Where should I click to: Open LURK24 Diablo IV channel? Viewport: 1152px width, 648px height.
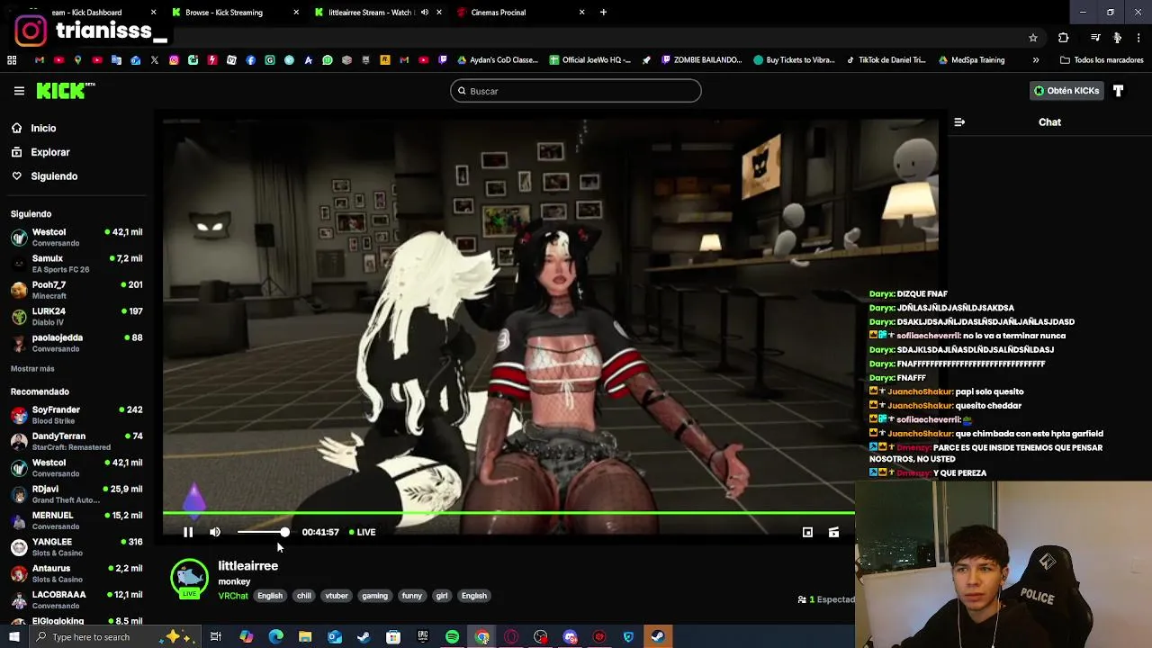pyautogui.click(x=76, y=316)
